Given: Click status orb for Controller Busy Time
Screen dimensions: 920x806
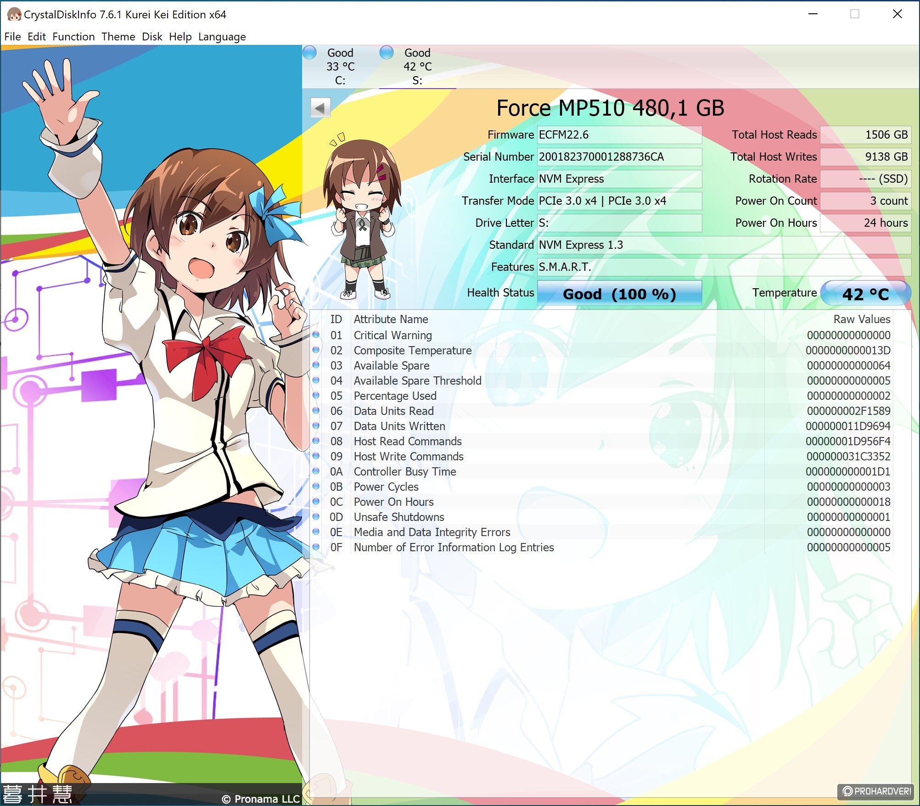Looking at the screenshot, I should (x=316, y=471).
